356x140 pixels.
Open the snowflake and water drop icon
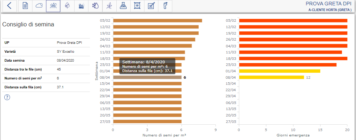click(x=95, y=6)
